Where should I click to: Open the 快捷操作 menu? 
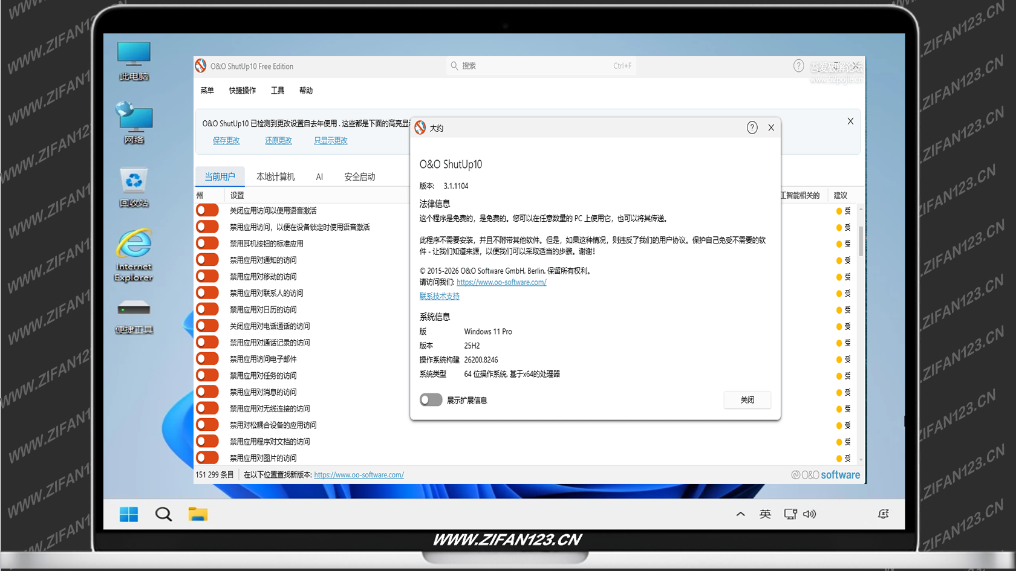242,91
